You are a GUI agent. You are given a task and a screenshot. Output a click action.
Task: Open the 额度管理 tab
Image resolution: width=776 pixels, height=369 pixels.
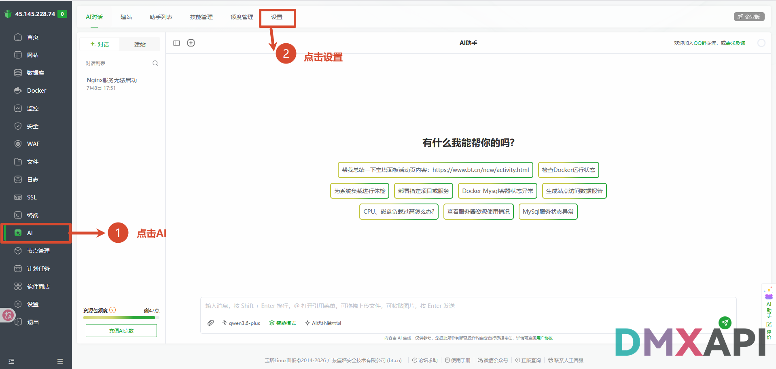(242, 17)
